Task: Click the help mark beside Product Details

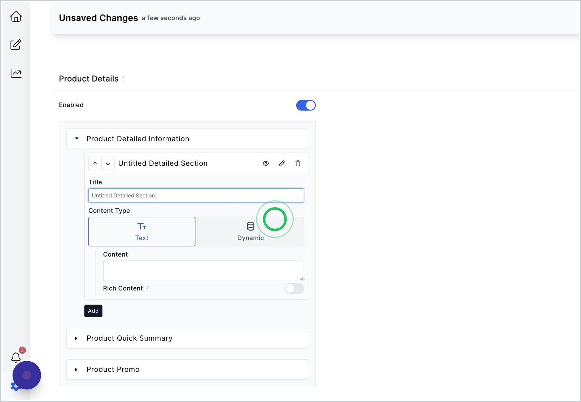Action: (123, 78)
